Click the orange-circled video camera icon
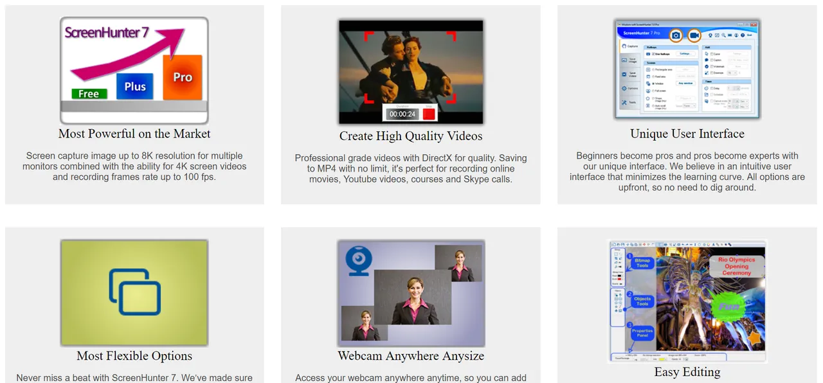Viewport: 823px width, 383px height. [694, 35]
